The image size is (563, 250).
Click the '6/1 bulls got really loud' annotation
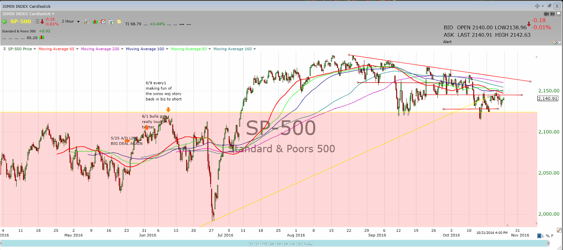(154, 121)
